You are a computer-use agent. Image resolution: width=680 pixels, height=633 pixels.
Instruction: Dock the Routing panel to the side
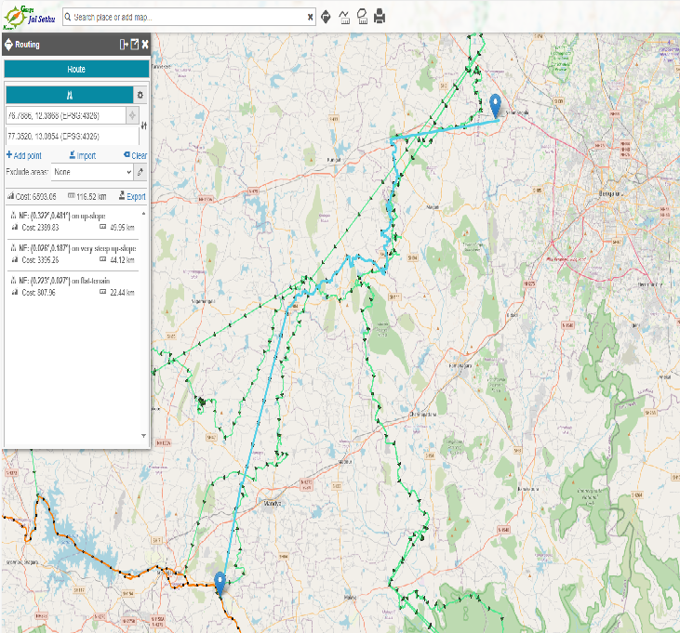[x=123, y=45]
